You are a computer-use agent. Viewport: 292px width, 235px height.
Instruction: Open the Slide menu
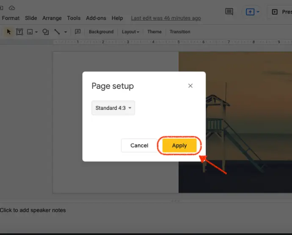(31, 18)
